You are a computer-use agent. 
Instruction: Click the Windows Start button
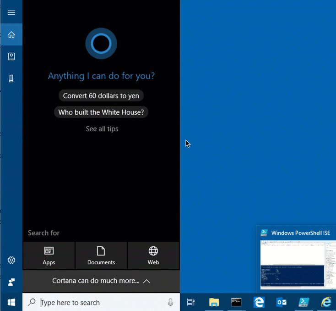[11, 302]
